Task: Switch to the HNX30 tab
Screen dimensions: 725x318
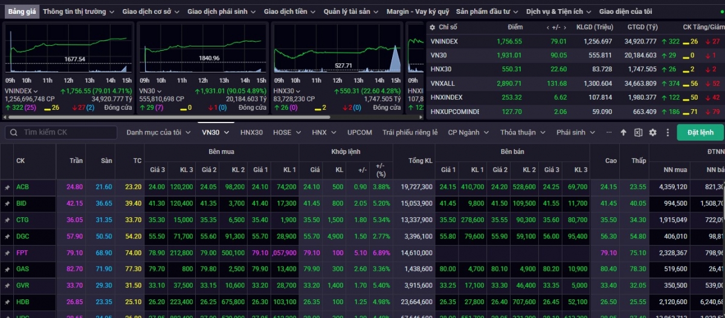Action: [x=251, y=133]
